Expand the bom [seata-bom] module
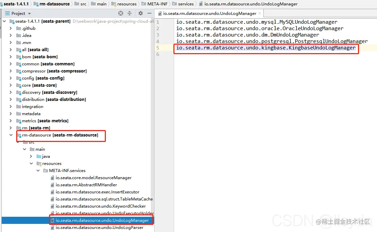Screen dimensions: 377x232 coord(10,57)
